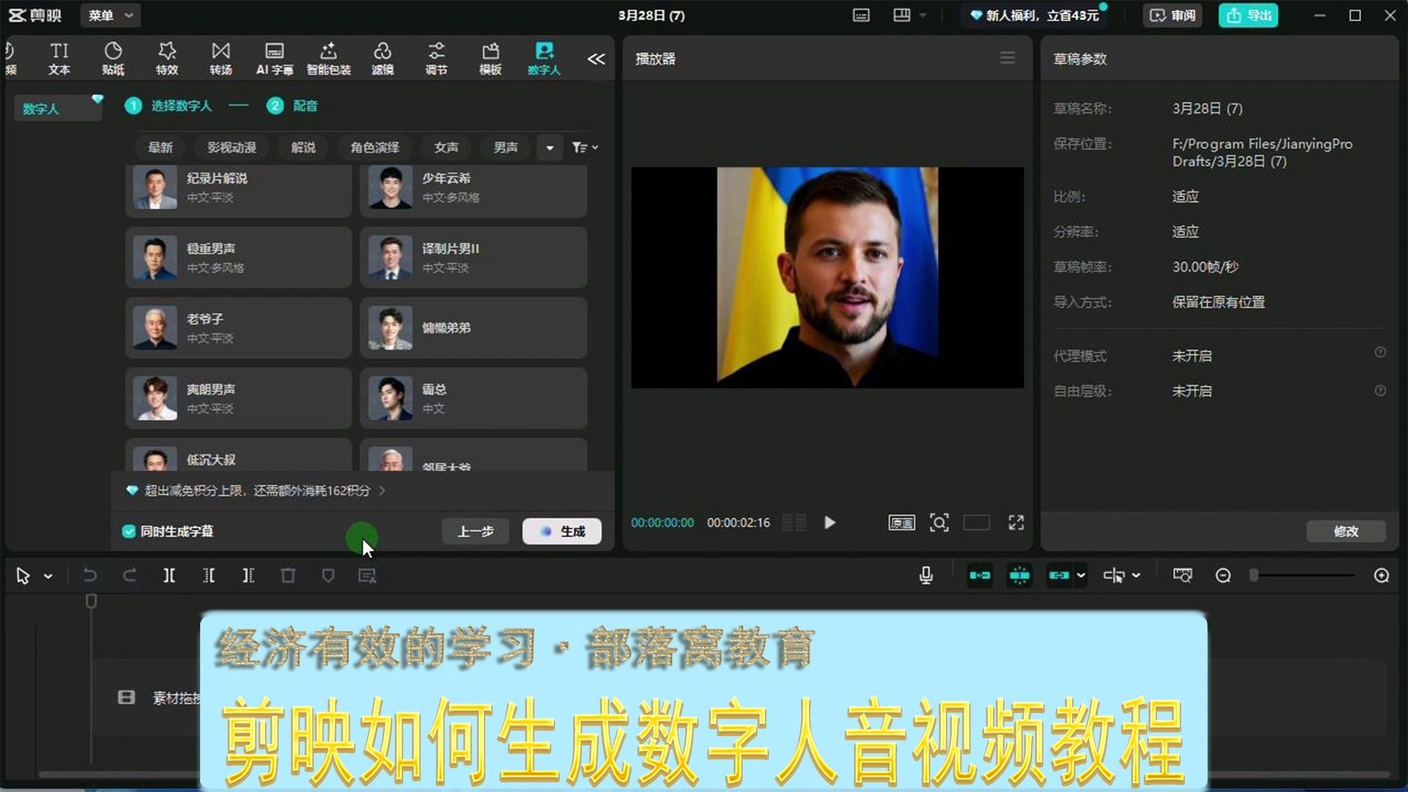Open the selection tool dropdown arrow

click(48, 576)
